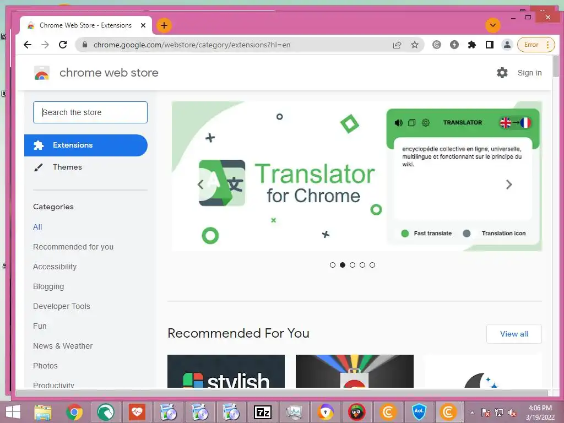Click the Error update button
The width and height of the screenshot is (564, 423).
pos(535,45)
